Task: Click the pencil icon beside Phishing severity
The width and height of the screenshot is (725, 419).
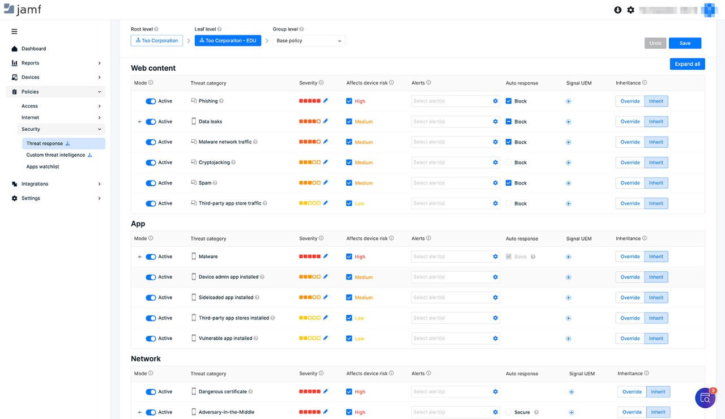Action: (x=326, y=101)
